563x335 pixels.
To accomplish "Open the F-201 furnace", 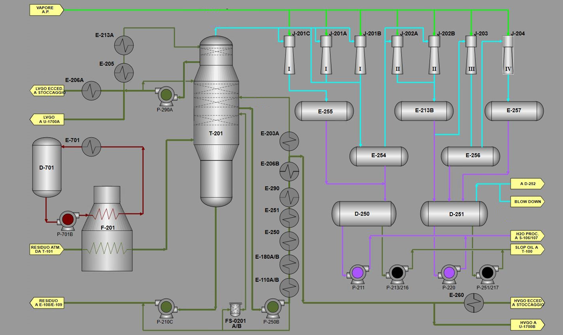I will [x=107, y=235].
